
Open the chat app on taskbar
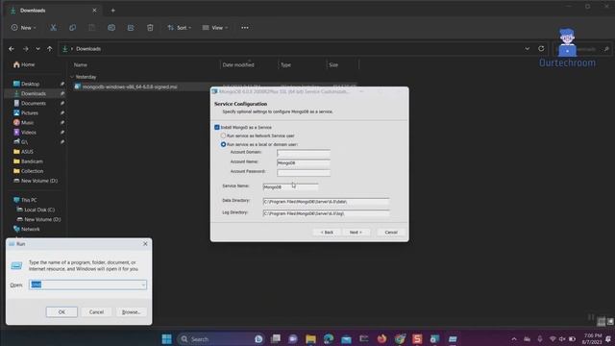(293, 339)
